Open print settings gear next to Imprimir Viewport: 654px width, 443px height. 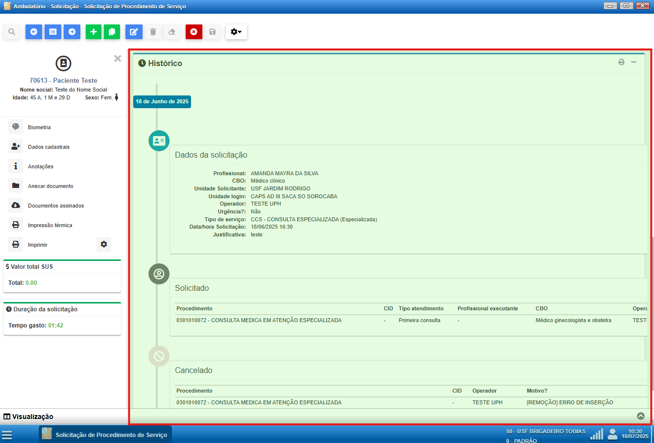[x=104, y=244]
